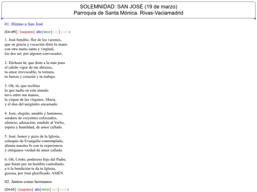Click the line 'tuvo entre sus manos,'

tap(22, 95)
